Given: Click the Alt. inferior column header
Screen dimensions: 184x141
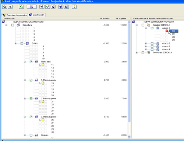Looking at the screenshot, I should pos(105,18).
